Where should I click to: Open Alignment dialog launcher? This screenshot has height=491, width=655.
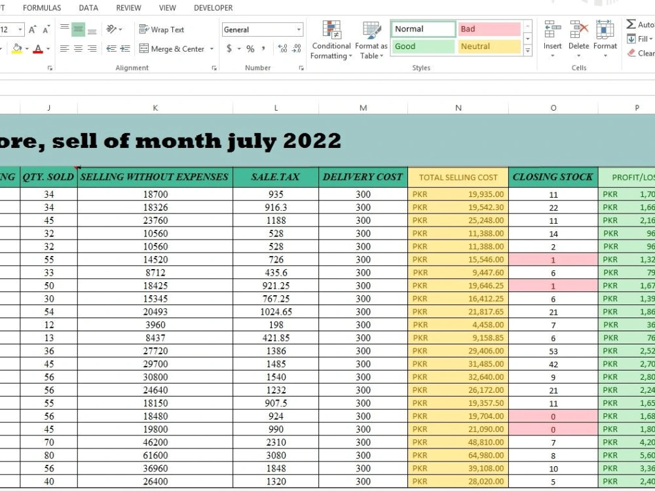pyautogui.click(x=214, y=68)
